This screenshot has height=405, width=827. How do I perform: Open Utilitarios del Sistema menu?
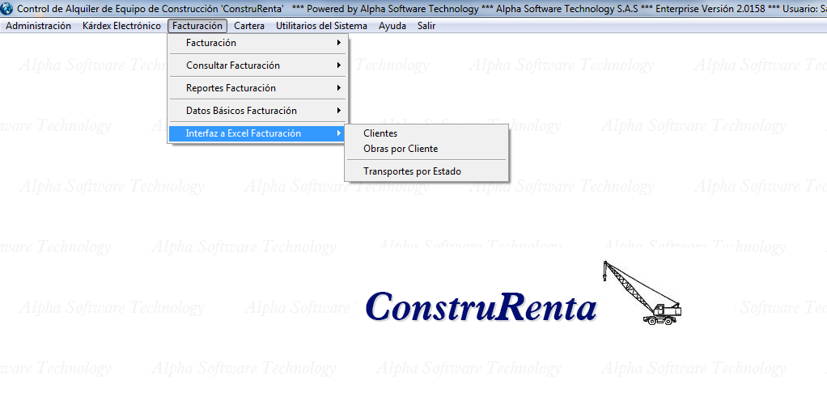pos(321,26)
